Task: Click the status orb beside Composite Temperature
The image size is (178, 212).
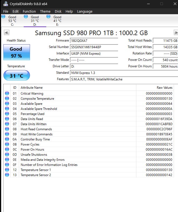Action: point(7,98)
